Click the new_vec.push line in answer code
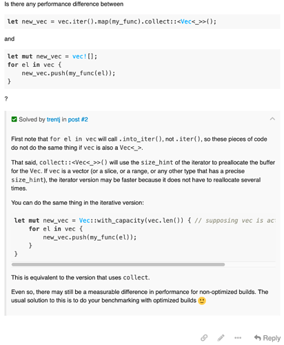Image resolution: width=284 pixels, height=345 pixels. (90, 237)
